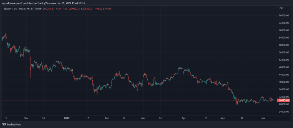The image size is (293, 128).
Task: Click the 44000.00 price axis label
Action: pos(283,75)
